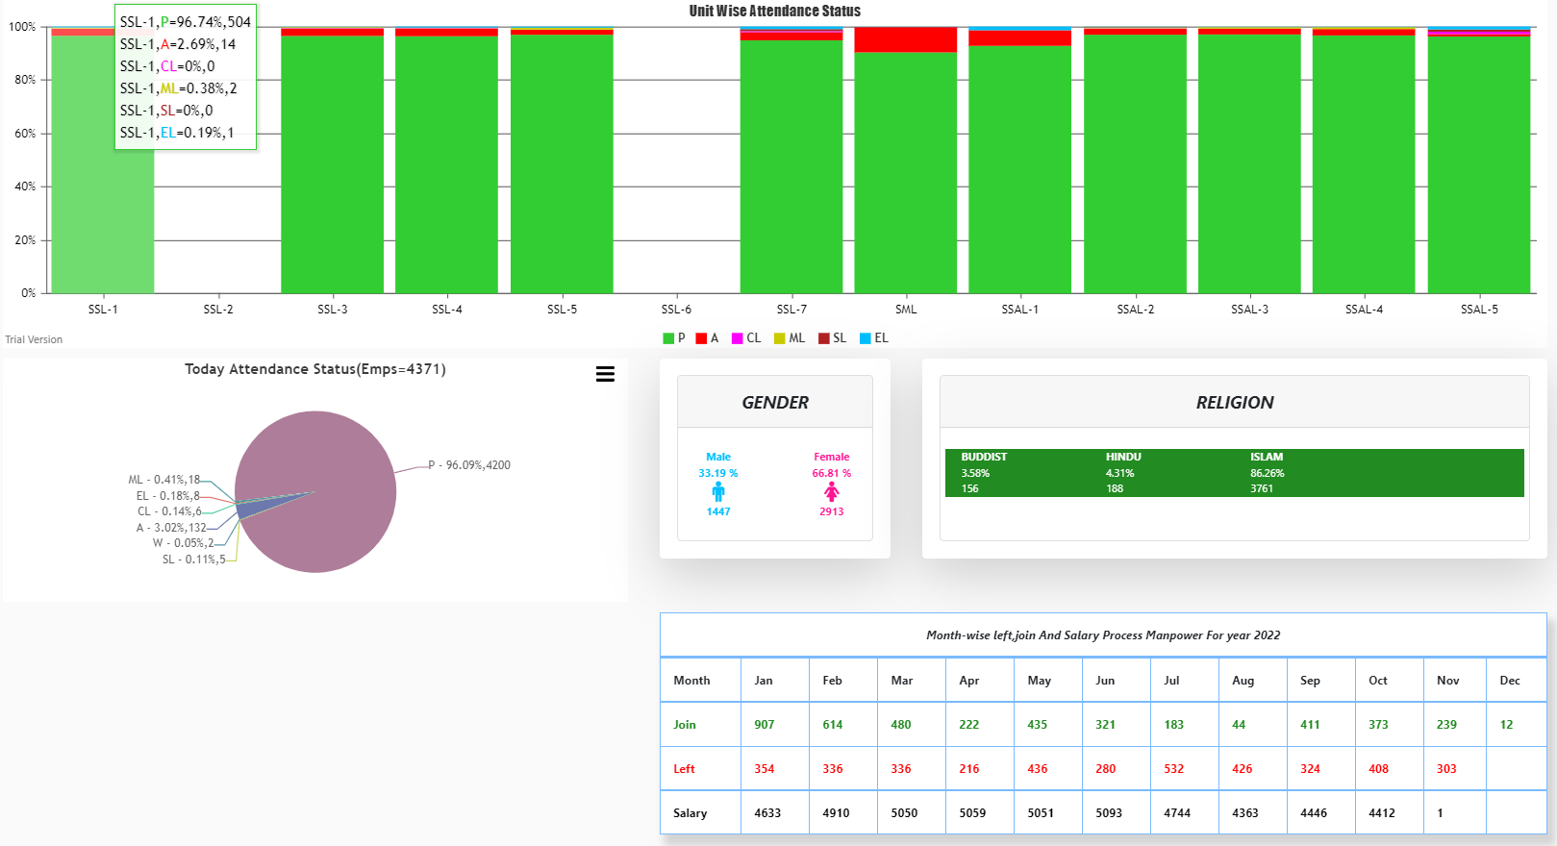The height and width of the screenshot is (846, 1557).
Task: Click the ML legend color swatch
Action: pyautogui.click(x=780, y=338)
